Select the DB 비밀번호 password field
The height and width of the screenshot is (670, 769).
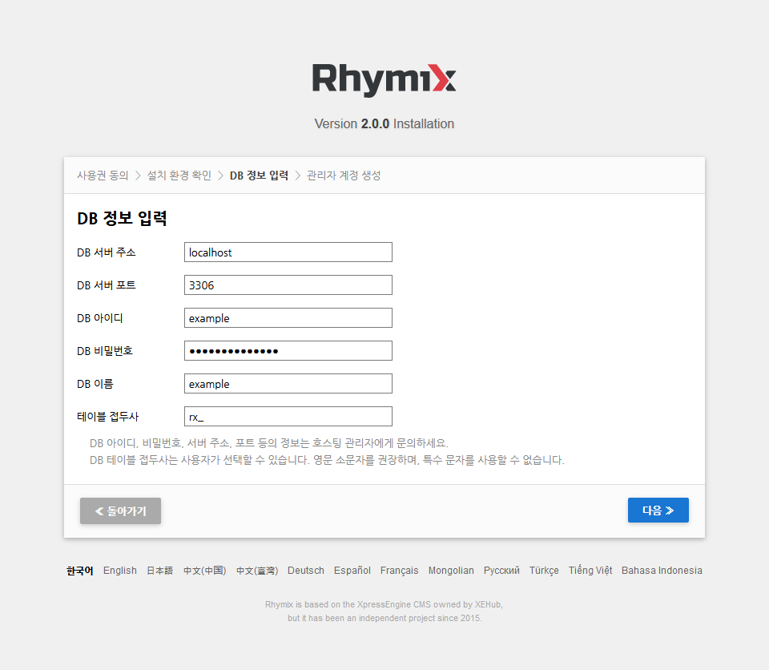(288, 350)
